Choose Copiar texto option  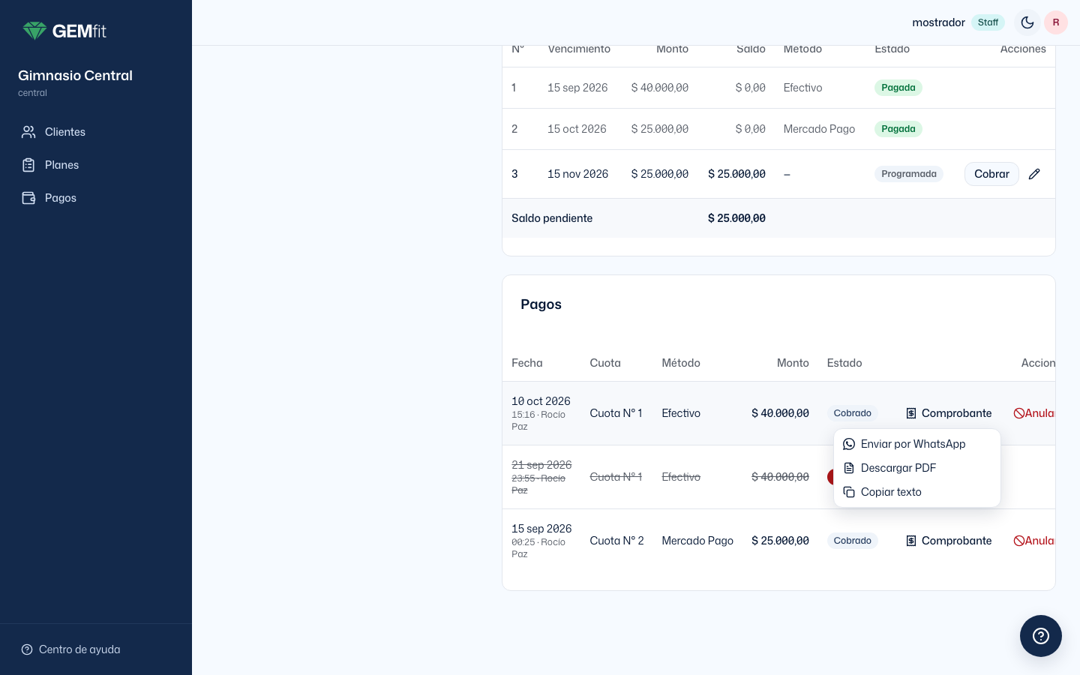917,492
